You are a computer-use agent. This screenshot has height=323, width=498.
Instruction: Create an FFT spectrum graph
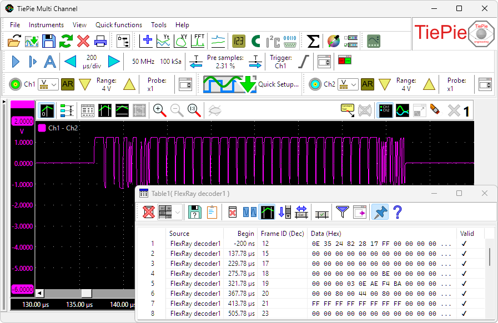click(x=198, y=41)
